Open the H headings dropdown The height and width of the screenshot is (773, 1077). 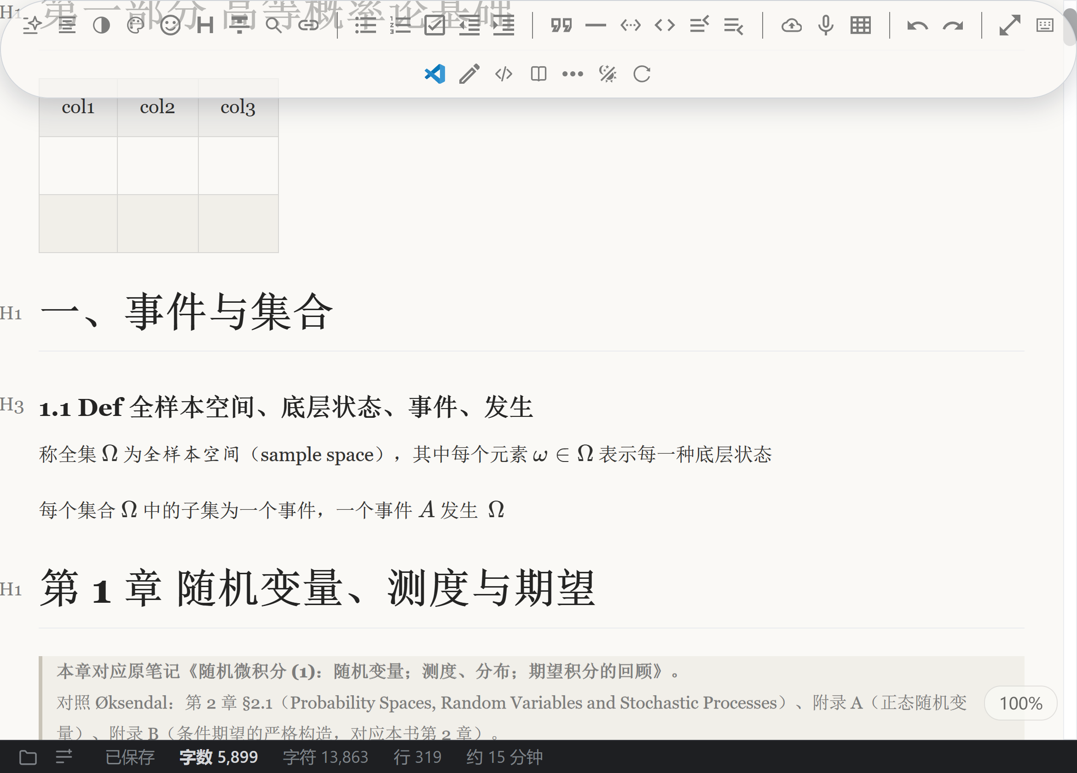coord(205,25)
